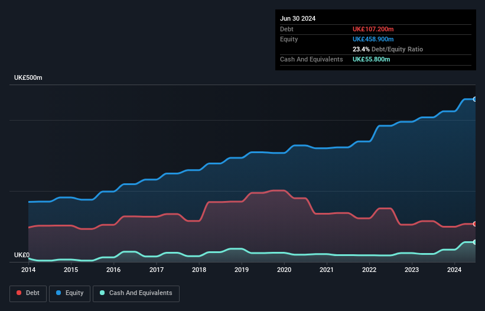Click the 2024 x-axis label
This screenshot has width=485, height=311.
[454, 270]
